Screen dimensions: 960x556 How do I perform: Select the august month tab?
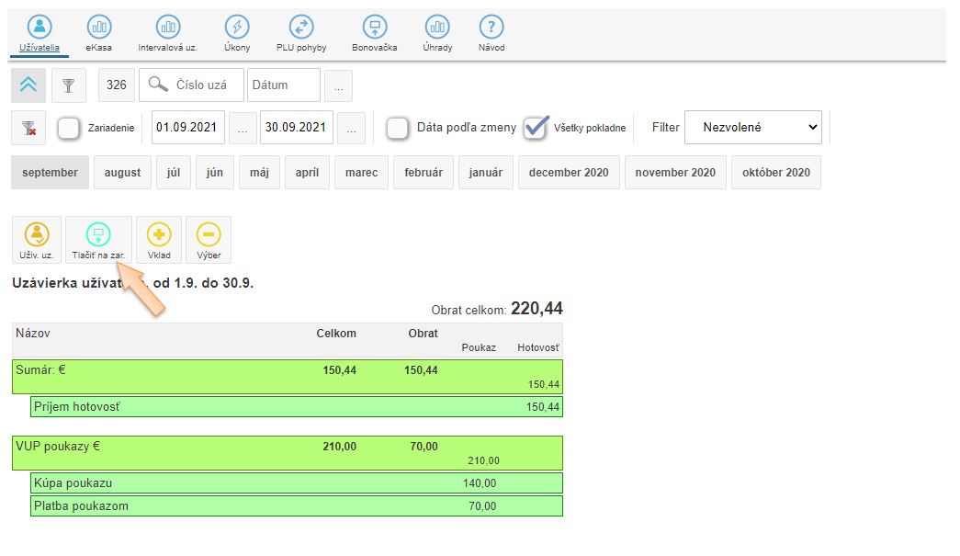point(122,173)
